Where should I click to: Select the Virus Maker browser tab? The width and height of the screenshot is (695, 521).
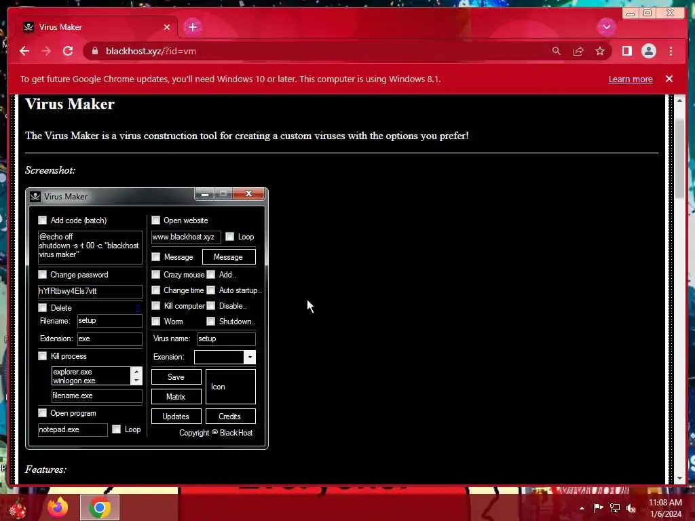pos(97,27)
